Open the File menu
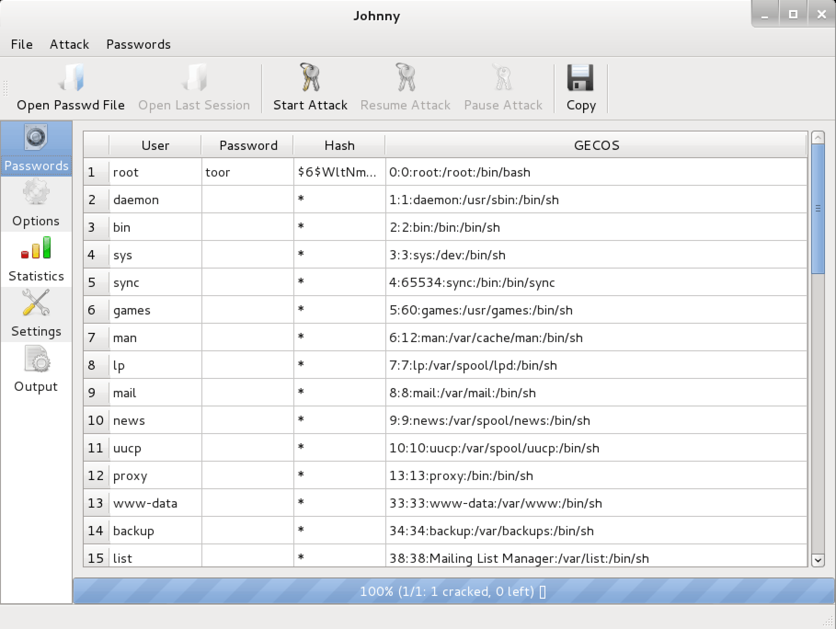836x629 pixels. pyautogui.click(x=22, y=44)
